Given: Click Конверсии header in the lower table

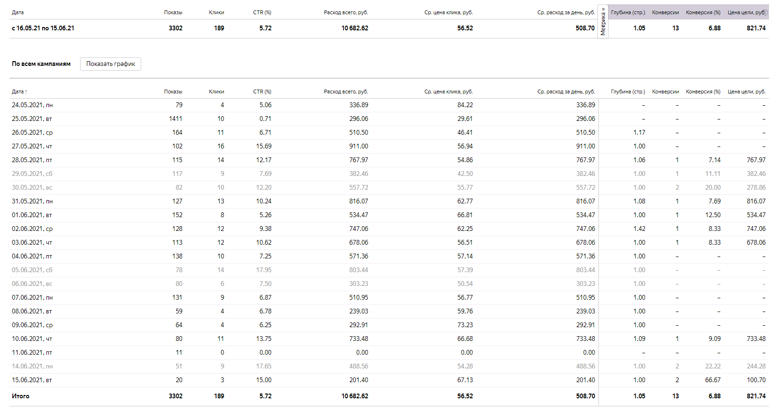Looking at the screenshot, I should coord(665,92).
